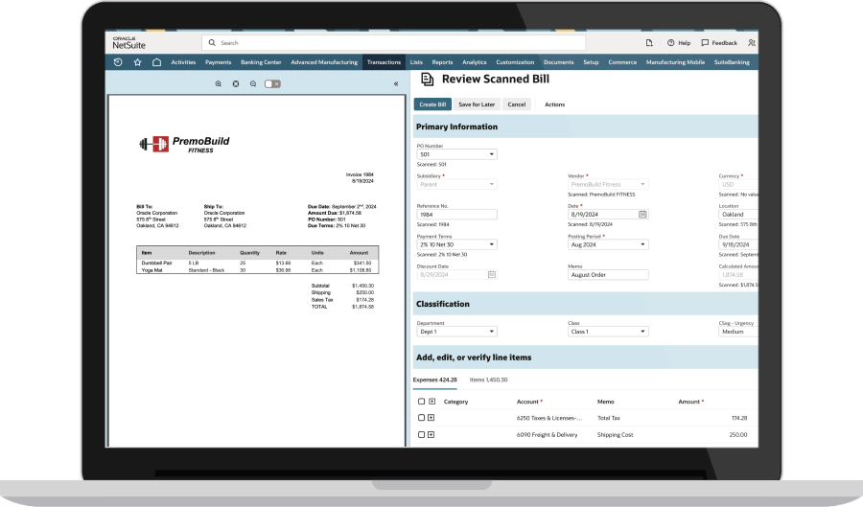Viewport: 863px width, 507px height.
Task: Click the Save for Later button
Action: (477, 104)
